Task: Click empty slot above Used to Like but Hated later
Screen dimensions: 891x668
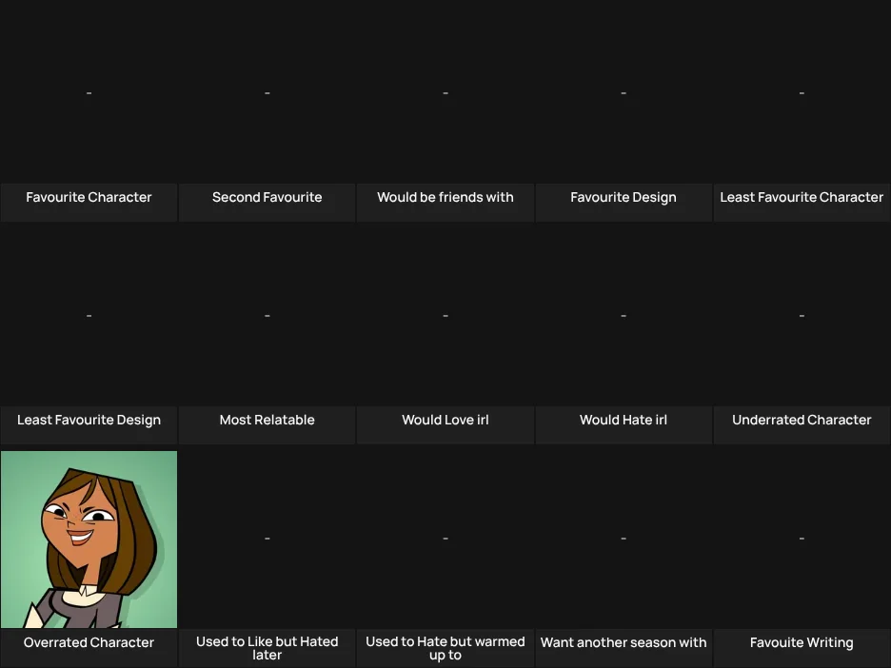Action: click(267, 538)
